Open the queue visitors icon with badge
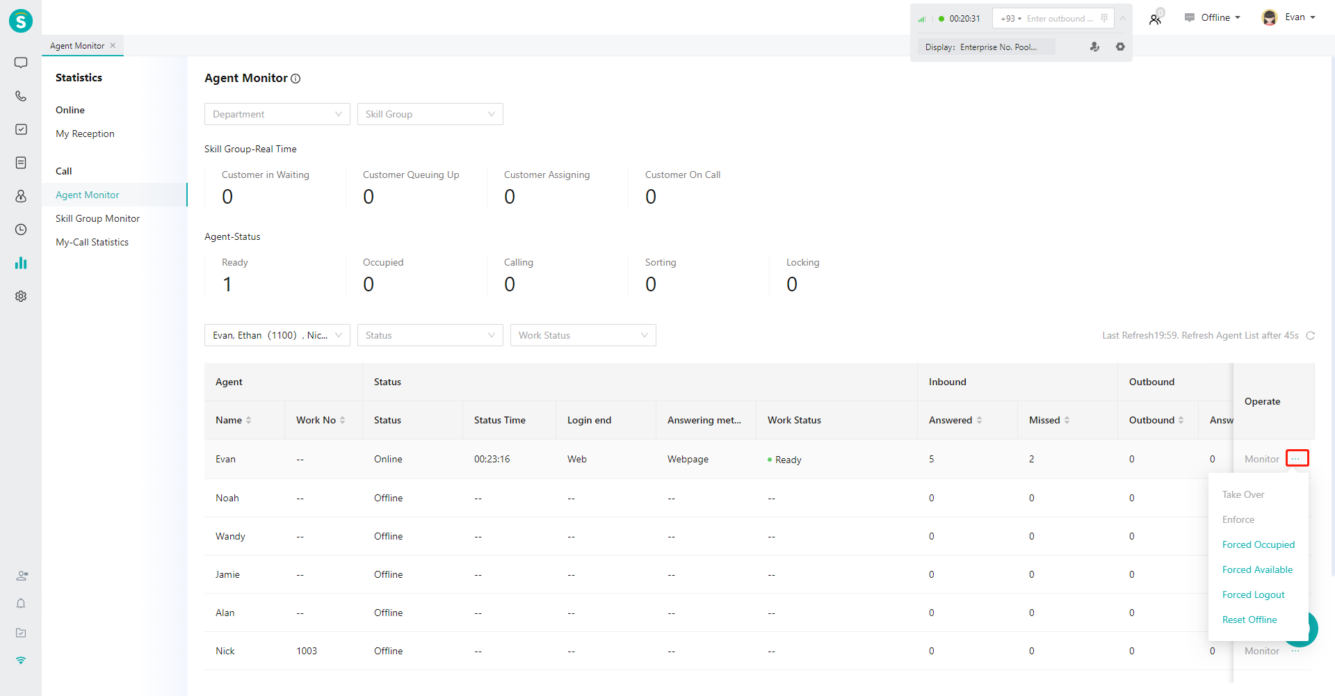The image size is (1335, 696). (x=1156, y=18)
